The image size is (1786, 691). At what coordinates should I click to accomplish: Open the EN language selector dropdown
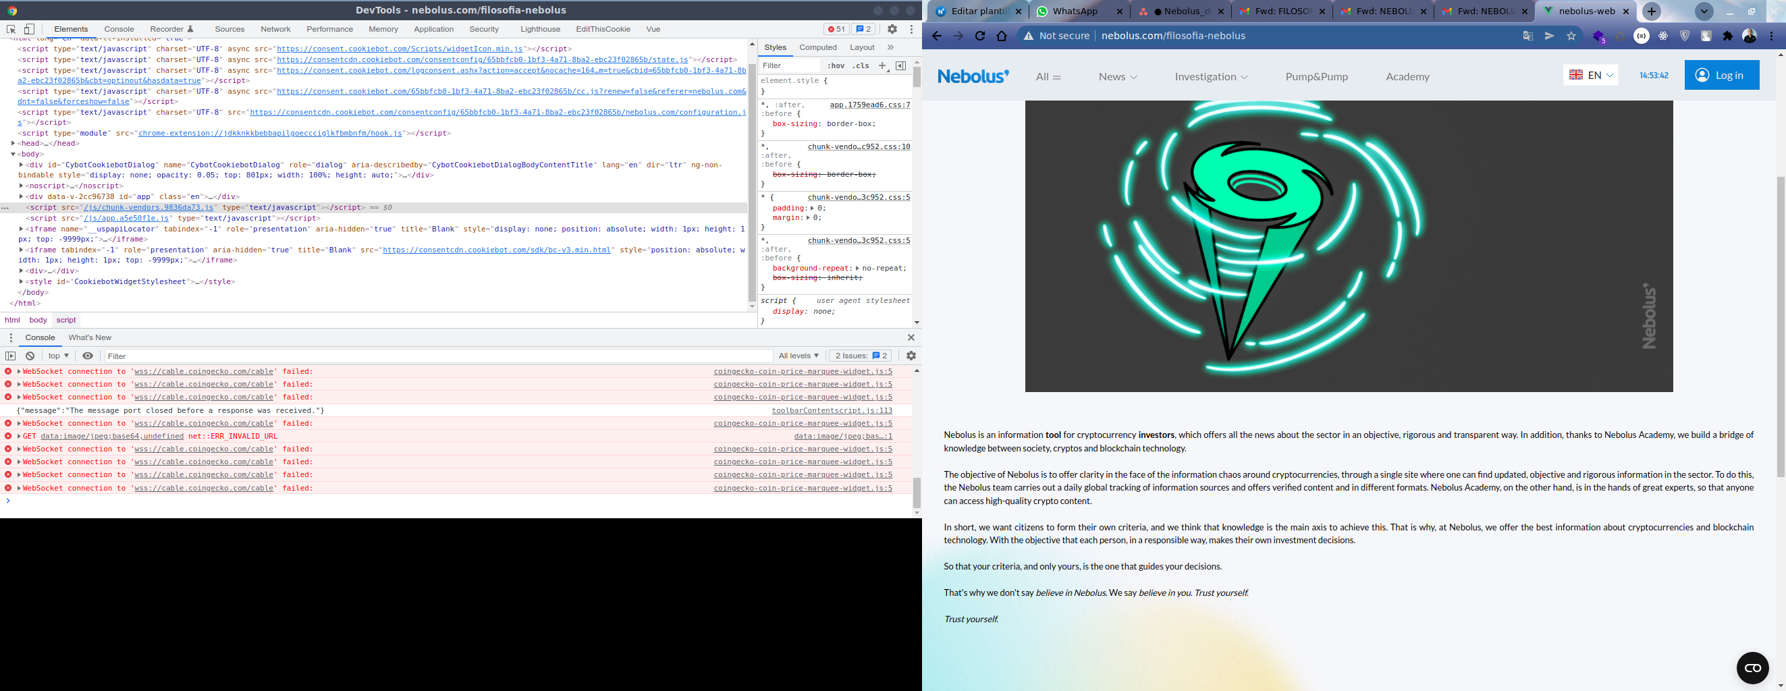(1590, 76)
